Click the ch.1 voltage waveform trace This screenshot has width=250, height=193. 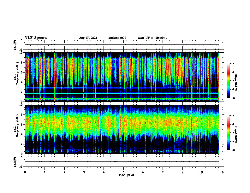122,45
